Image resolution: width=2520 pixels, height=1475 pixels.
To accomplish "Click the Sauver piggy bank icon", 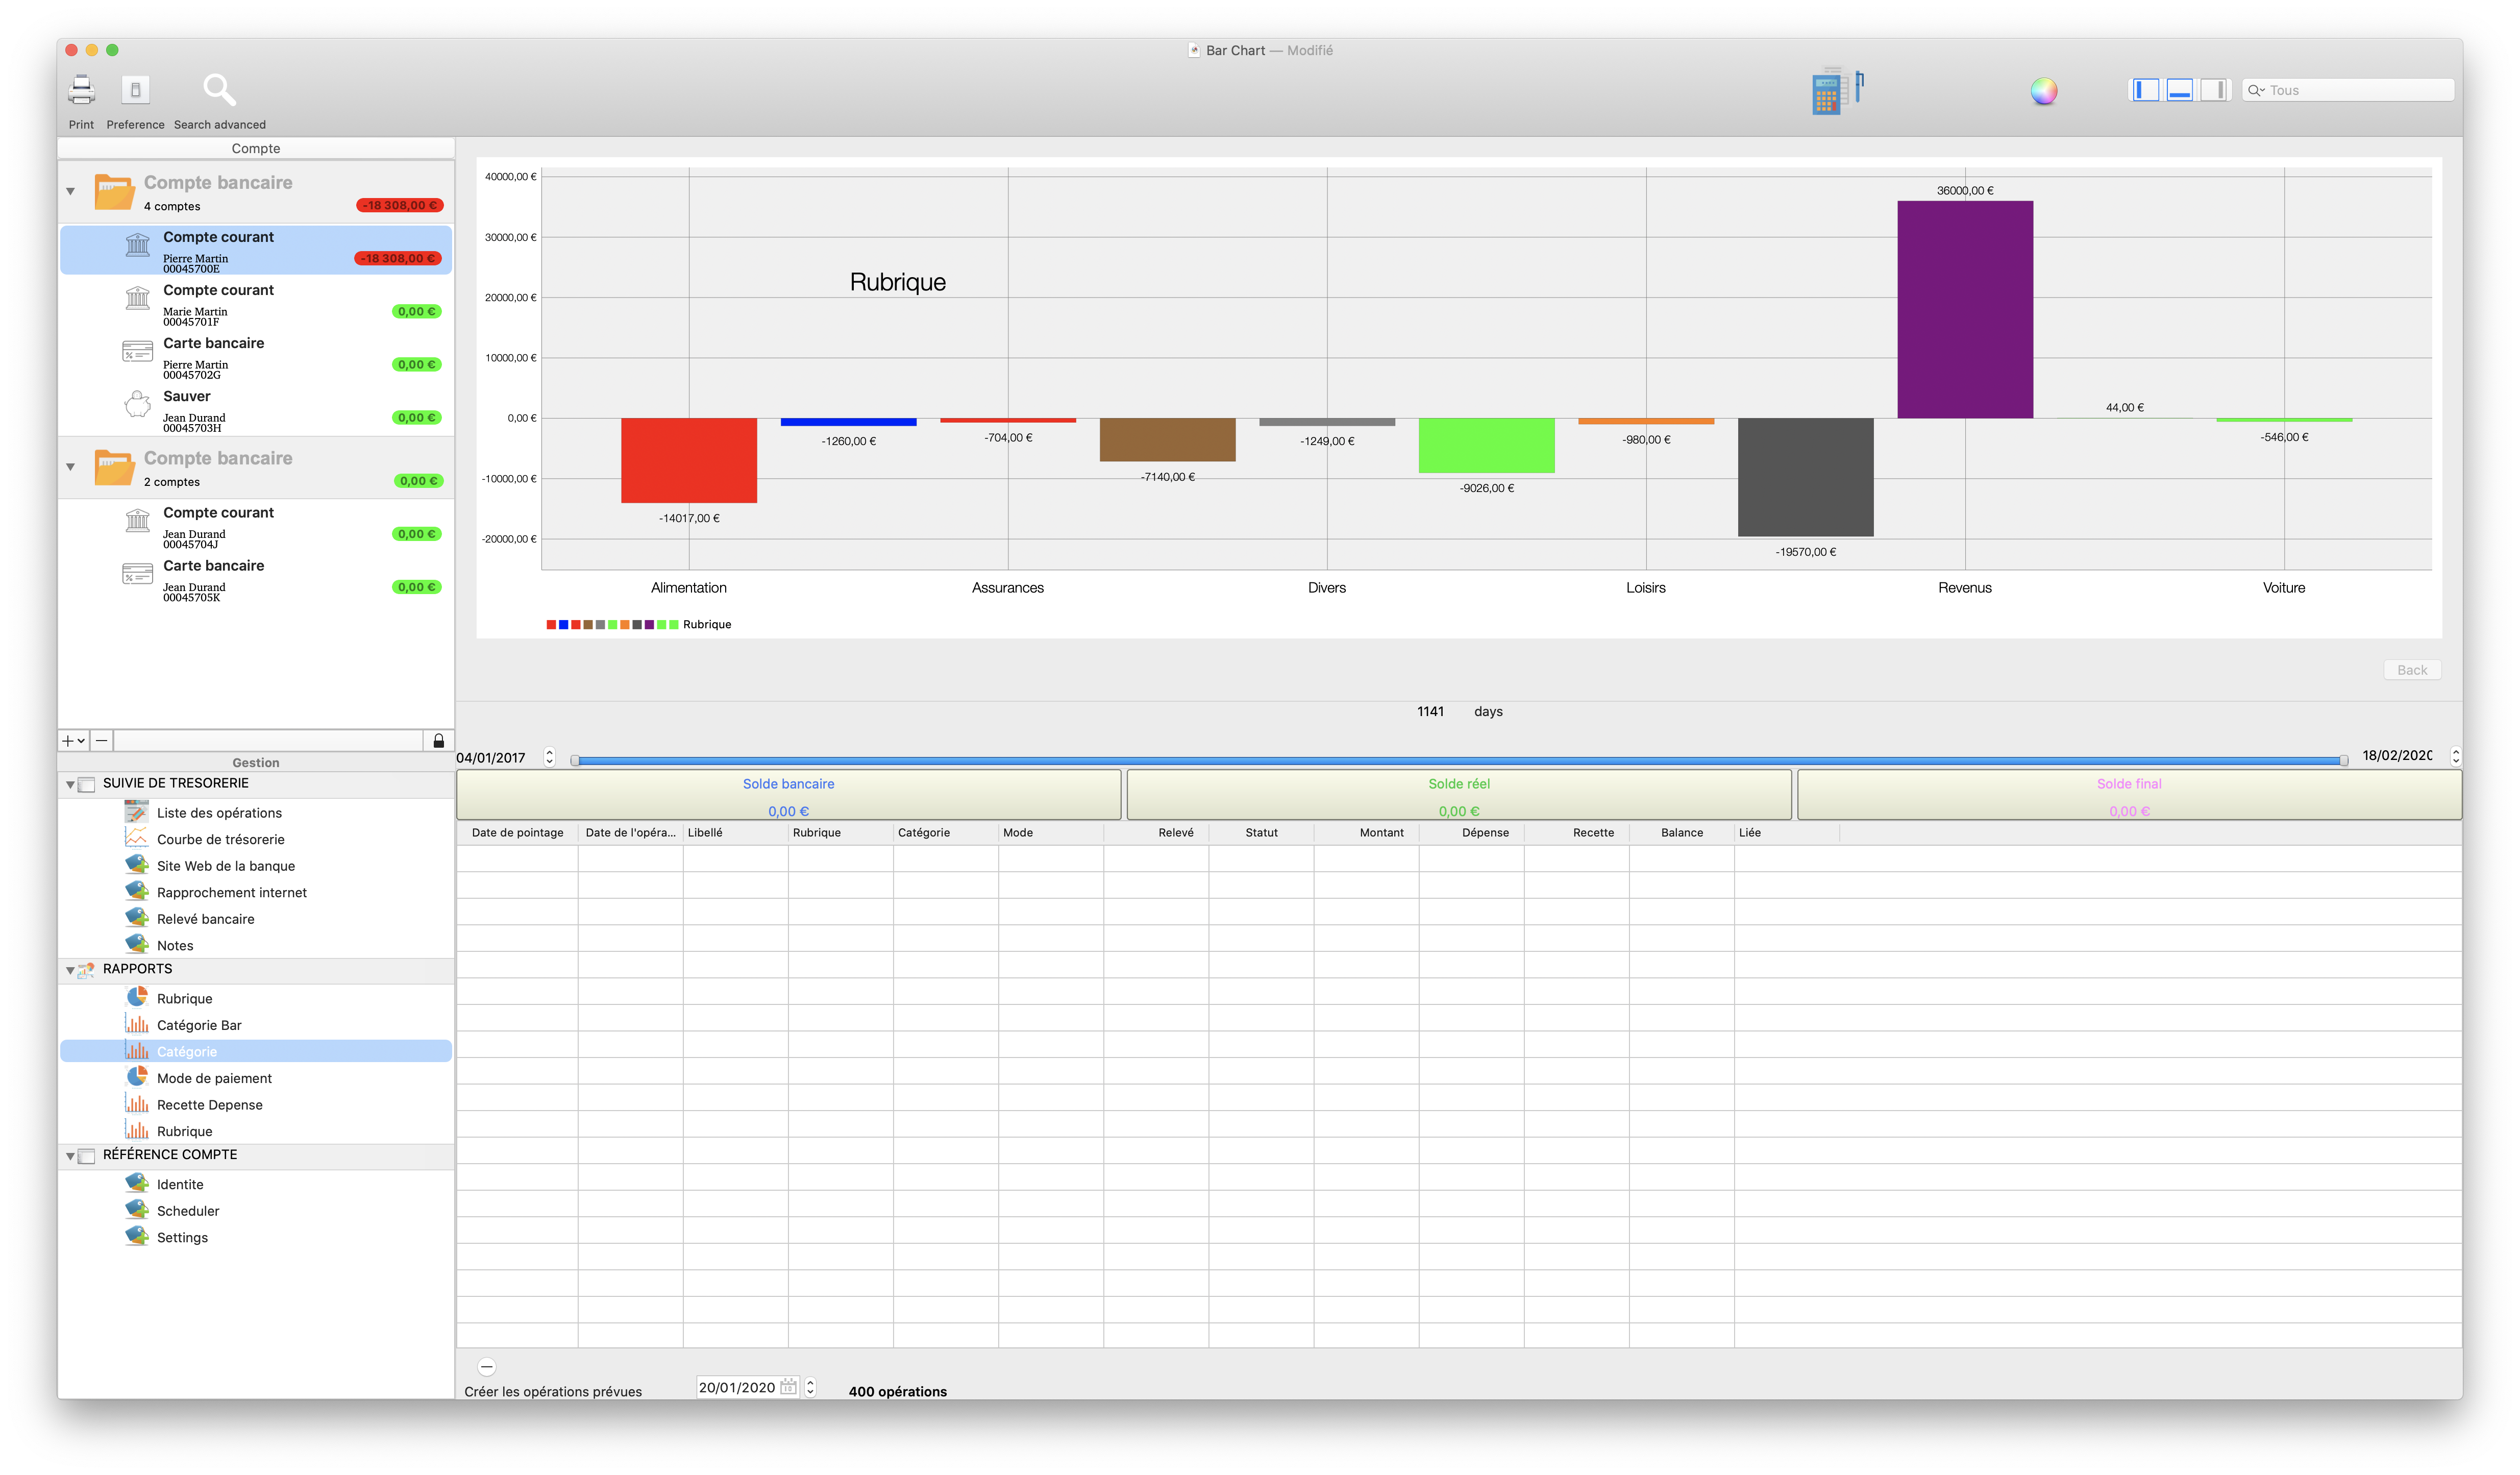I will (137, 405).
